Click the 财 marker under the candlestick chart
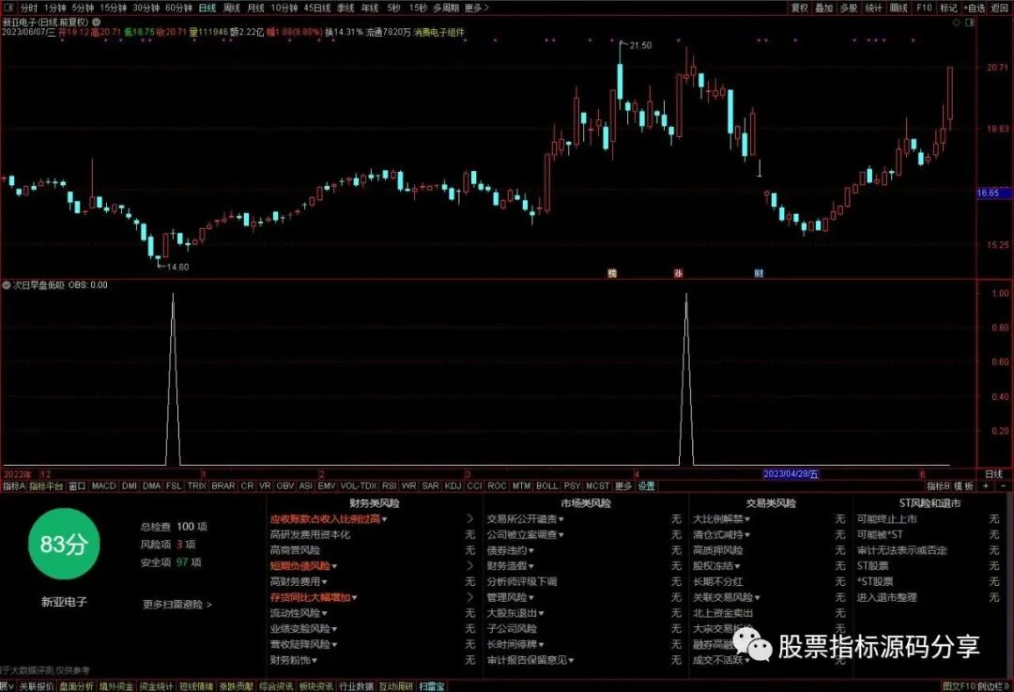This screenshot has width=1014, height=692. [760, 273]
